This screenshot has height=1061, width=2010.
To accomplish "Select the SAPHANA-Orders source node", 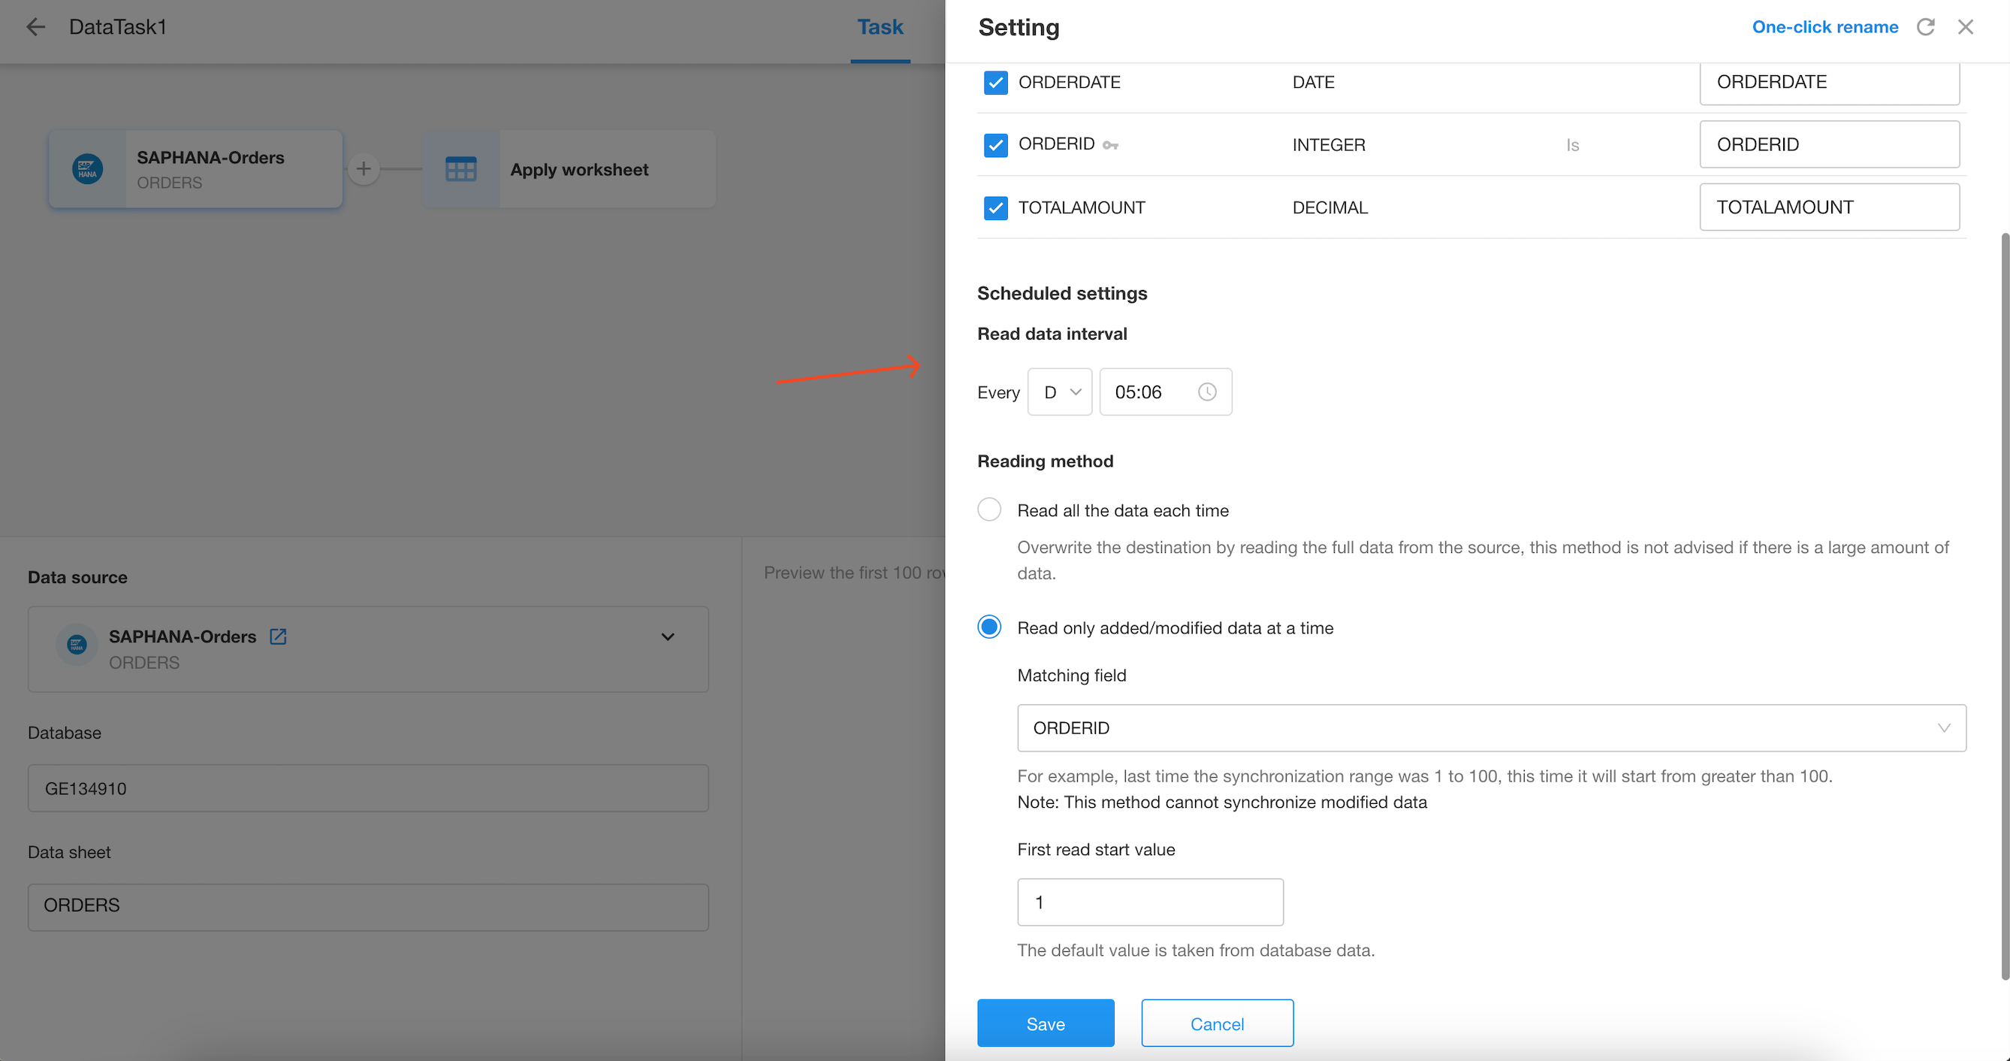I will (195, 168).
